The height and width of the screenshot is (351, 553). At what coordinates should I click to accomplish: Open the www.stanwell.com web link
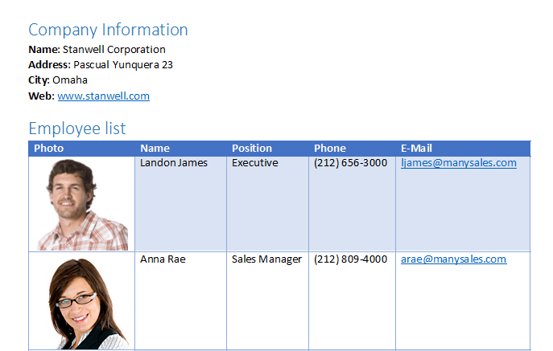103,96
